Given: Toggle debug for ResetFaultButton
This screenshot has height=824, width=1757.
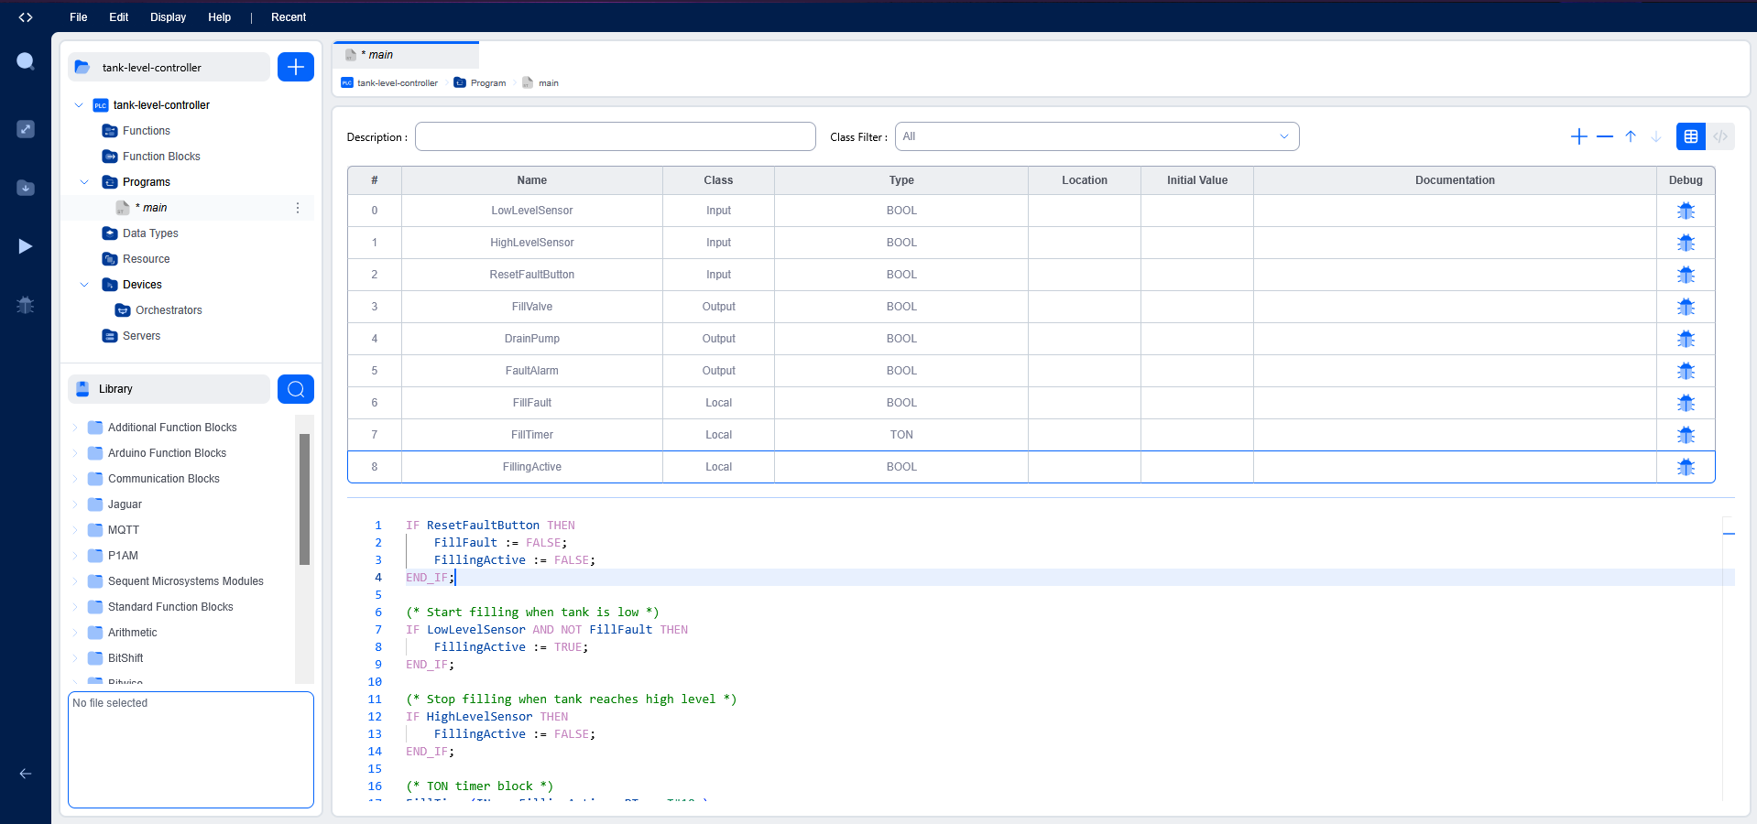Looking at the screenshot, I should tap(1686, 275).
